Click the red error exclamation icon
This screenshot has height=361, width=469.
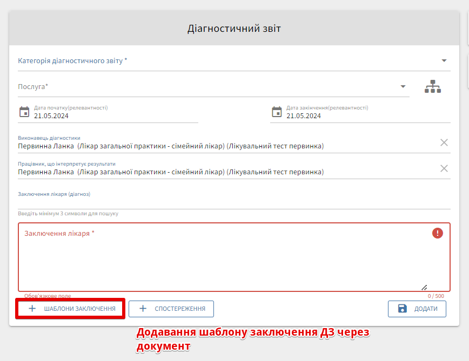(437, 233)
